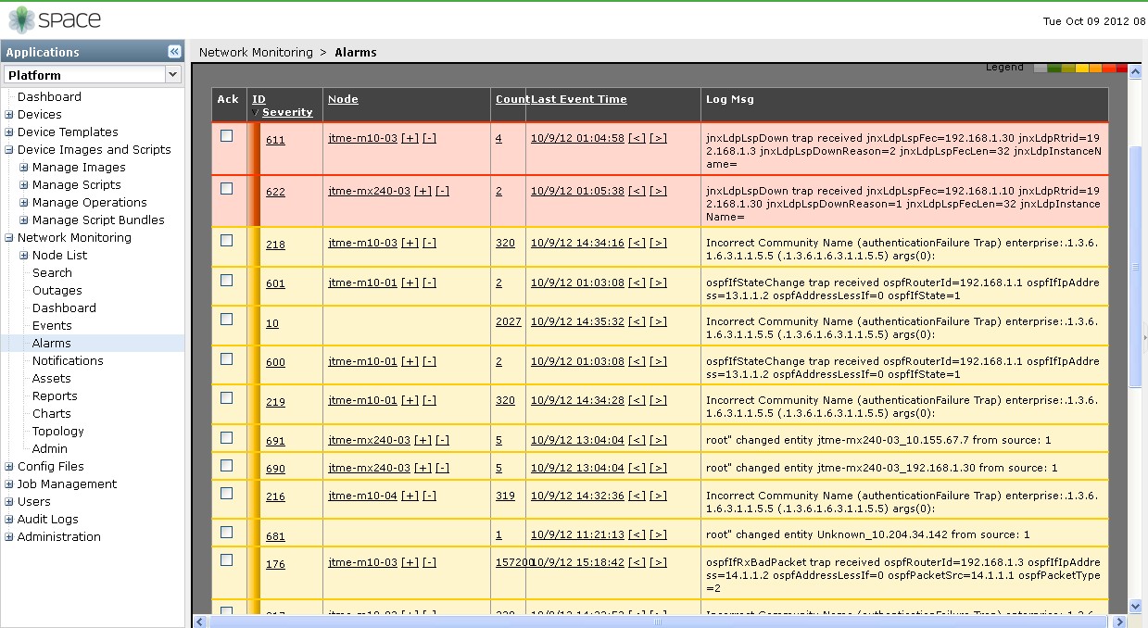
Task: Select Topology in the sidebar
Action: click(x=57, y=432)
